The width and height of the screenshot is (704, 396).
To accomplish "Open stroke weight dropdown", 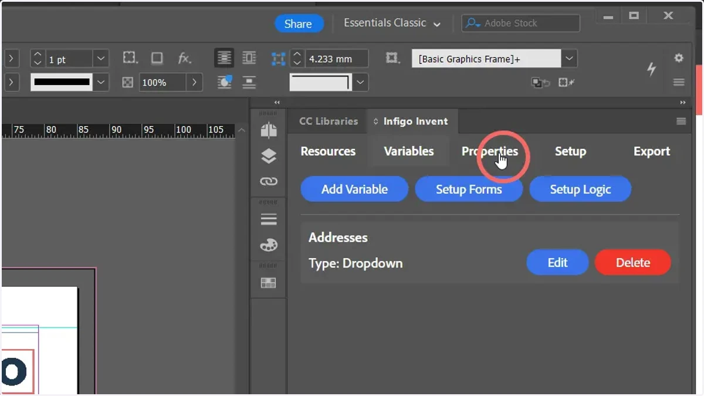I will click(101, 59).
